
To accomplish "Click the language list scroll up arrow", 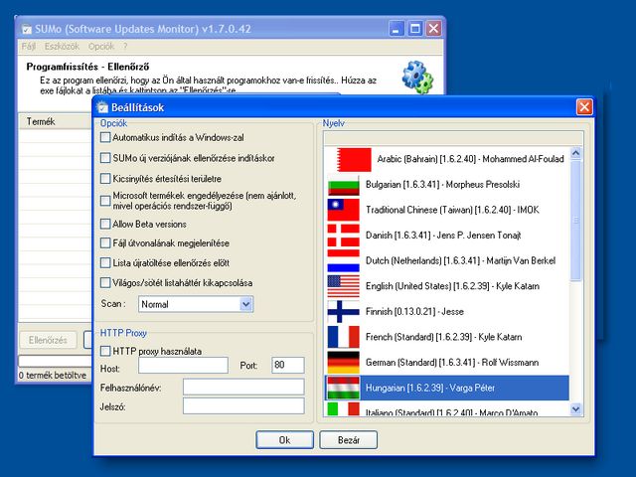I will tap(575, 153).
